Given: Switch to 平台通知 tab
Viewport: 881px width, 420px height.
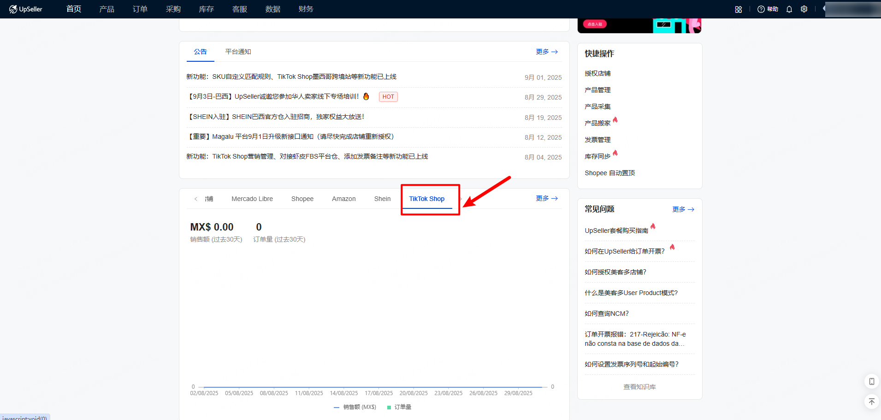Looking at the screenshot, I should click(238, 52).
